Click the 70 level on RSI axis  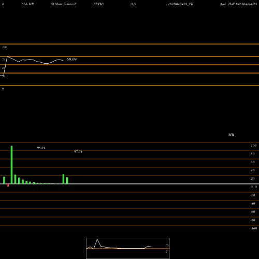[4, 60]
